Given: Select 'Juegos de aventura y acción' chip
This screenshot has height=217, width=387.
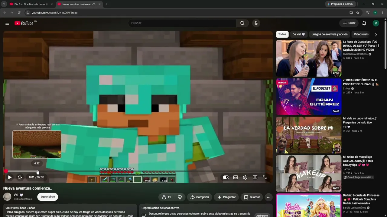Looking at the screenshot, I should tap(330, 34).
